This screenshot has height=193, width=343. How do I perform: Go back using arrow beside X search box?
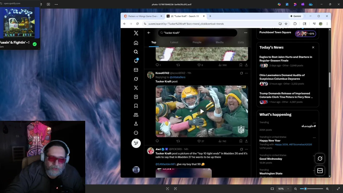point(149,33)
